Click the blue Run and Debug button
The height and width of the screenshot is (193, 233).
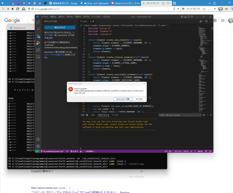coord(60,28)
